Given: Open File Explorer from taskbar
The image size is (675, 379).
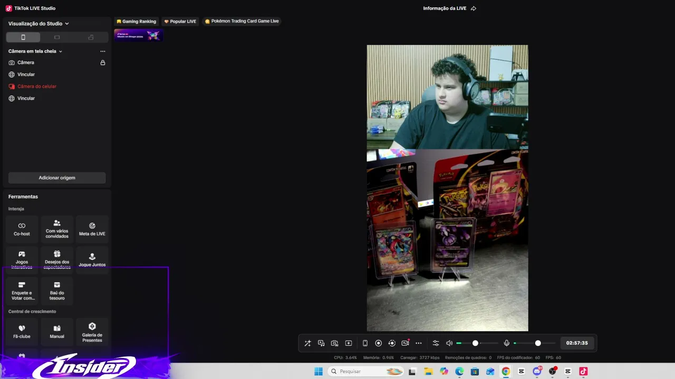Looking at the screenshot, I should pyautogui.click(x=428, y=372).
